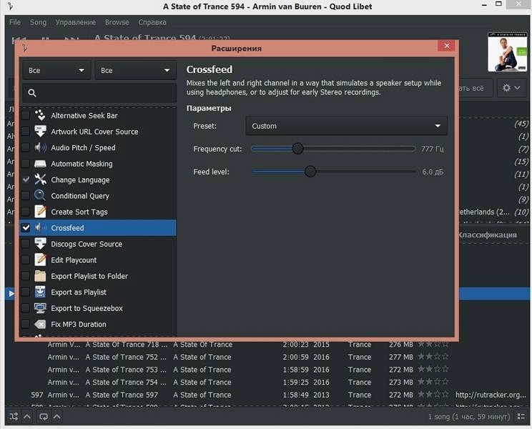532x429 pixels.
Task: Enable Conditional Query checkbox
Action: [26, 196]
